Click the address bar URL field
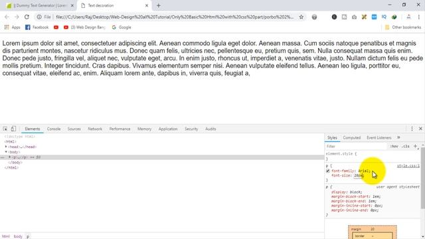425x239 pixels. click(x=175, y=17)
